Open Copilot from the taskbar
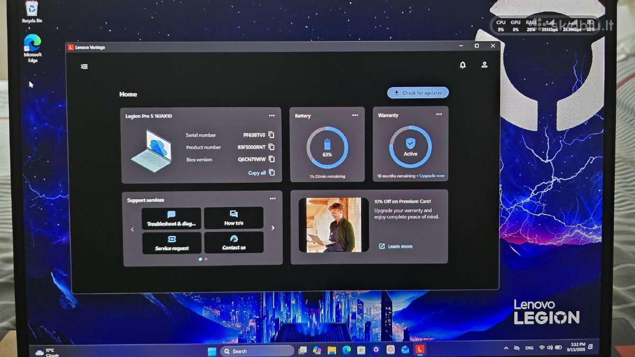The image size is (635, 357). (317, 350)
